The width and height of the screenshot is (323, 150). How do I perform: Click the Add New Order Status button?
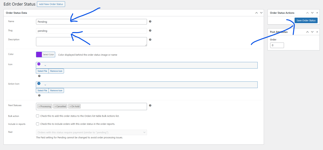coord(51,4)
